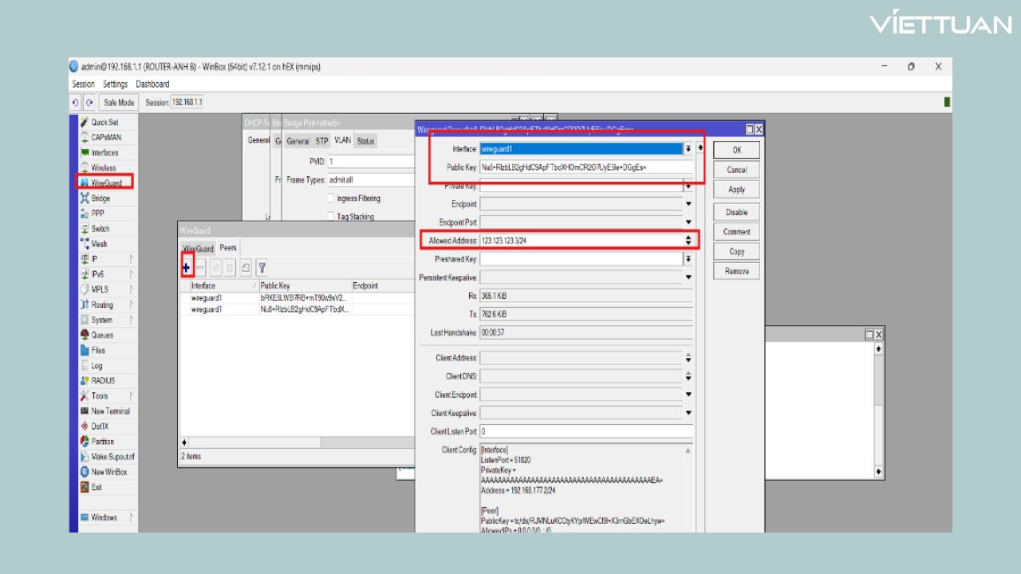This screenshot has height=574, width=1021.
Task: Open the Interface dropdown in peer dialog
Action: (688, 149)
